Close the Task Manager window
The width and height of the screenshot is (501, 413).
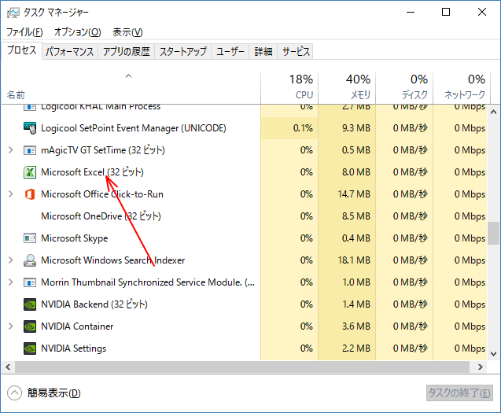point(482,12)
